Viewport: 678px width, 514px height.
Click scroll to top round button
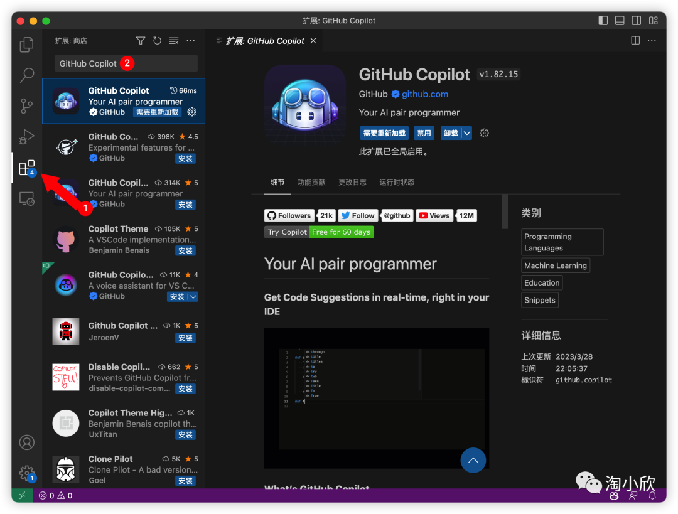[x=473, y=460]
